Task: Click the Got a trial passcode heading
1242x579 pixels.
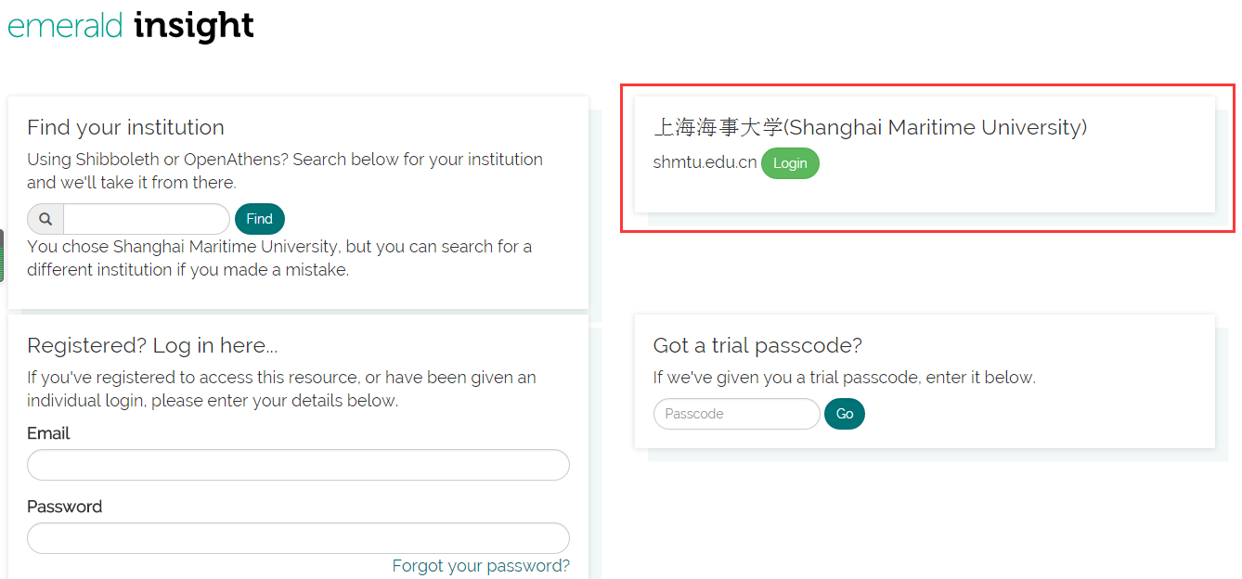Action: tap(757, 345)
